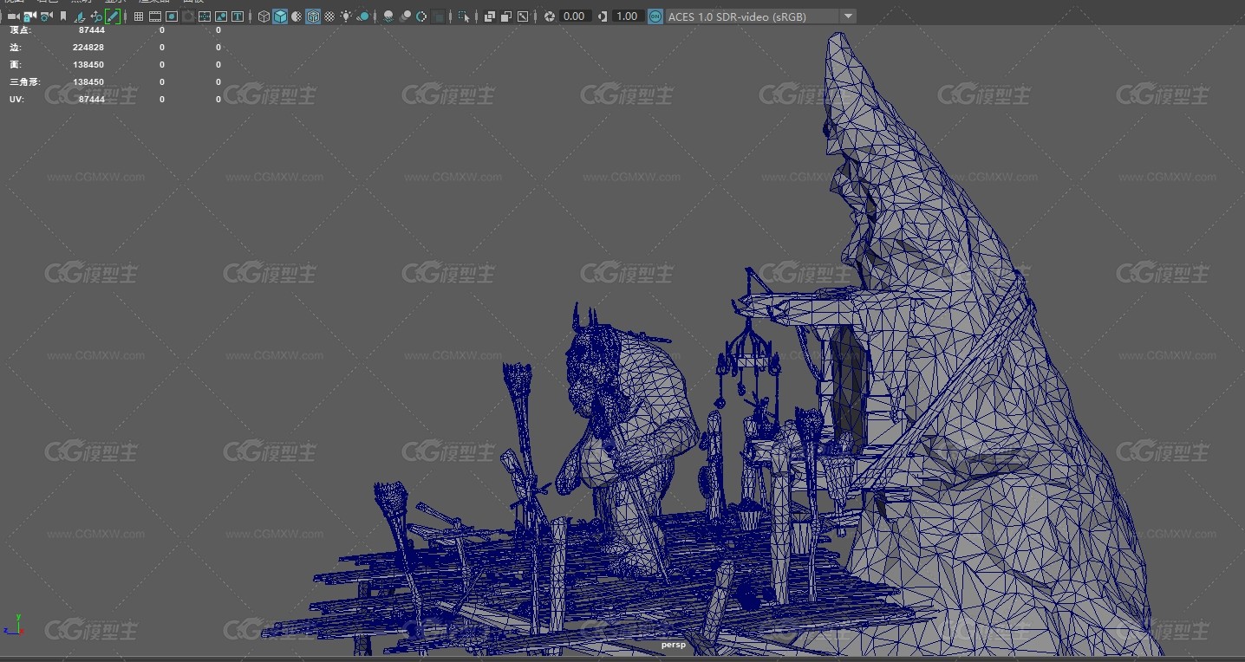Viewport: 1245px width, 662px height.
Task: Click the 138450 value in the 面 row
Action: 88,64
